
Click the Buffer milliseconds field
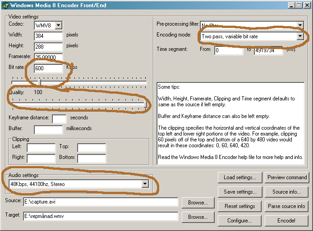pos(48,130)
